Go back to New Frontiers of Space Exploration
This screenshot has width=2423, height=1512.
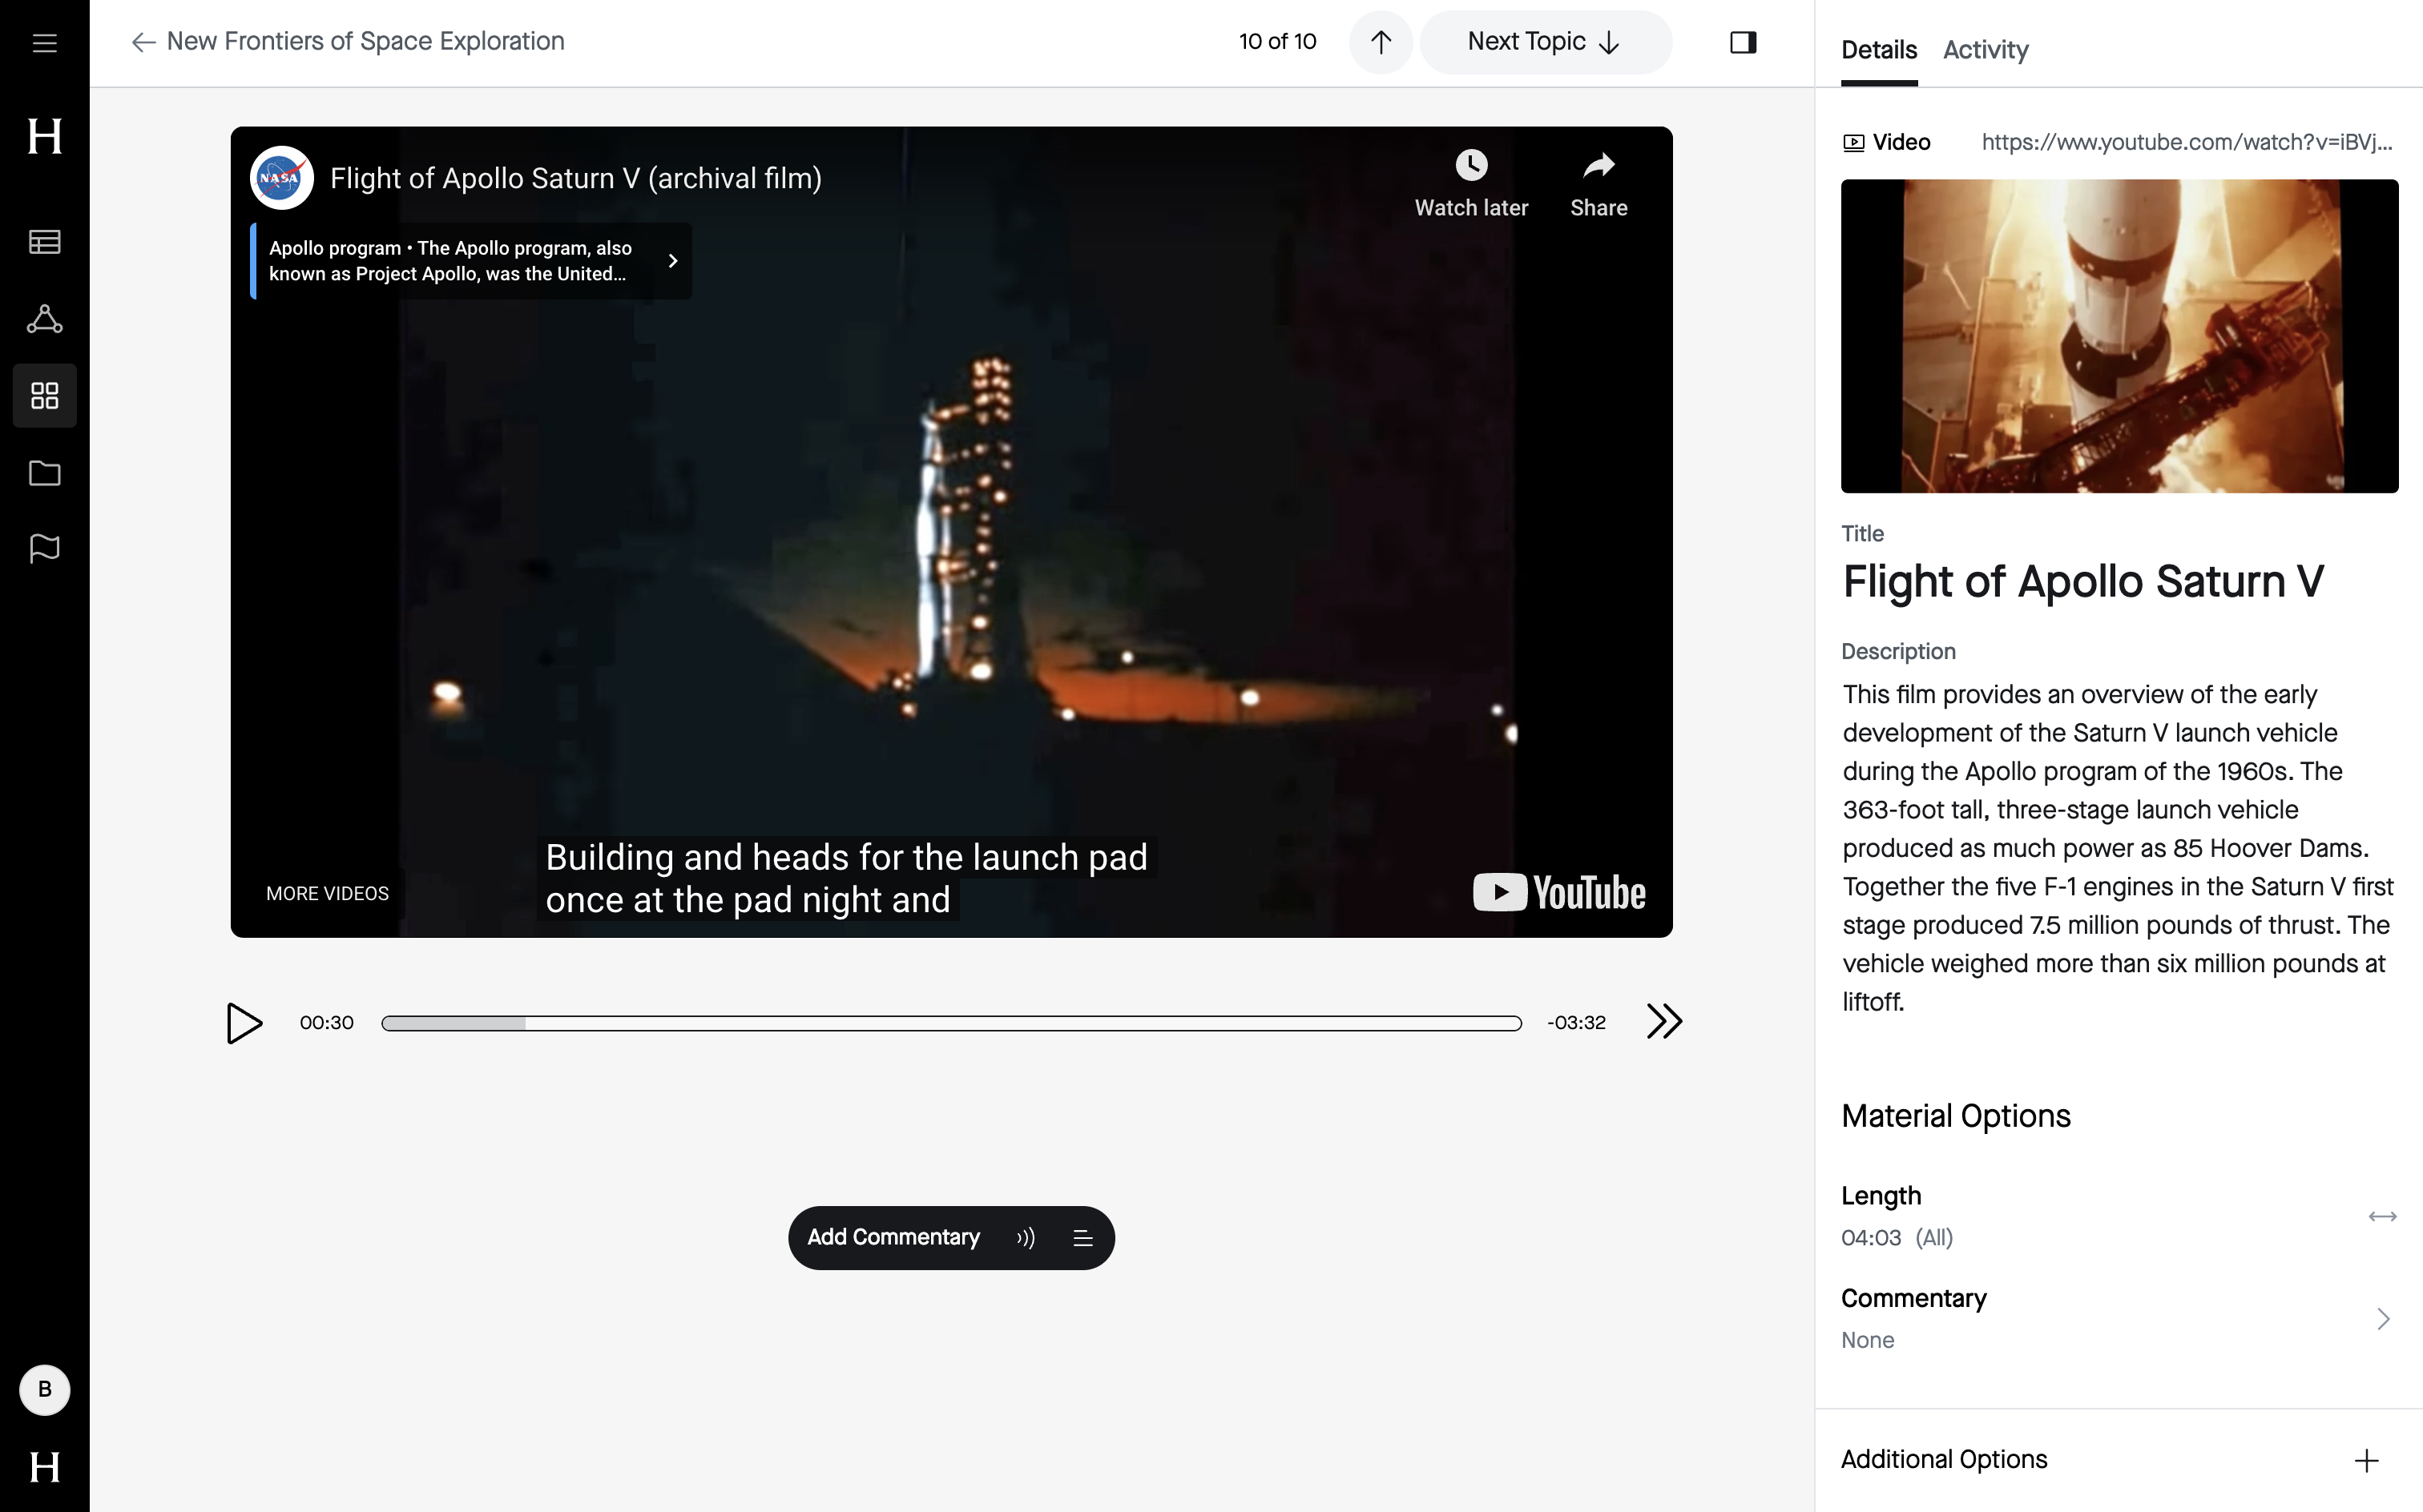[x=347, y=41]
